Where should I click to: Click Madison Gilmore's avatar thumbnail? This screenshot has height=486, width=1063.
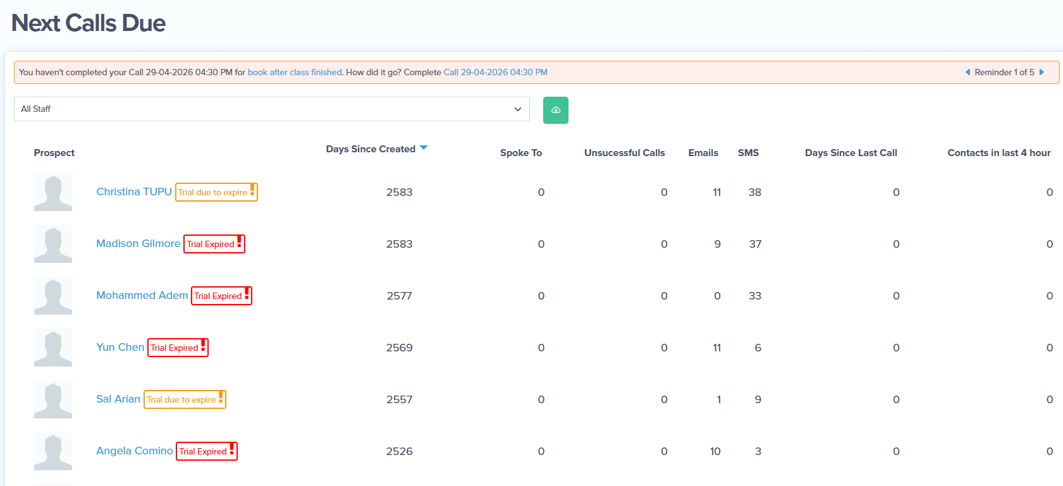tap(53, 244)
